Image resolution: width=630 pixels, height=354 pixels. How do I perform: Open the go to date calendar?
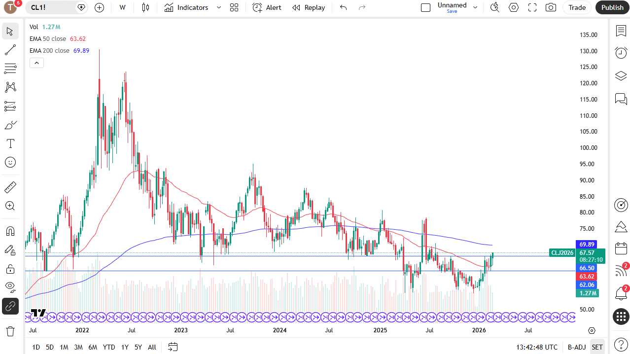173,347
